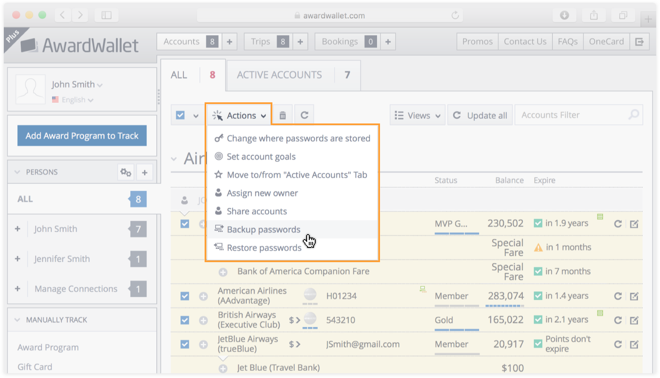
Task: Click Add Award Program to Track
Action: (82, 136)
